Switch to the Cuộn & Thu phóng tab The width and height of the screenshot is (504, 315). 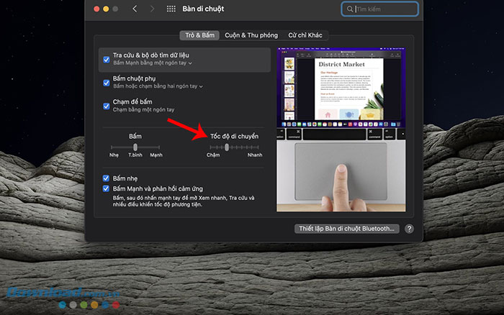251,35
